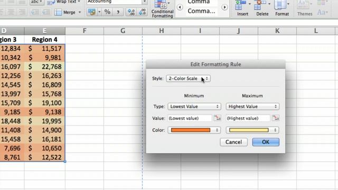338x190 pixels.
Task: Click cell with value 22,768
Action: pos(44,67)
